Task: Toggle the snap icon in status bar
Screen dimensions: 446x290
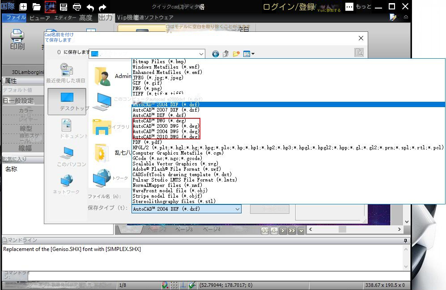Action: pyautogui.click(x=165, y=285)
